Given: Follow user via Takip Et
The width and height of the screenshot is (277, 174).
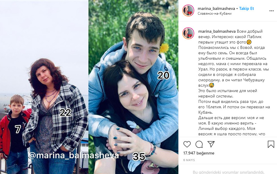Looking at the screenshot, I should (x=246, y=8).
